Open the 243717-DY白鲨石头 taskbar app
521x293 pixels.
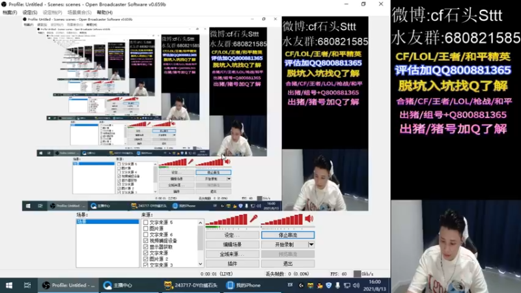coord(191,285)
